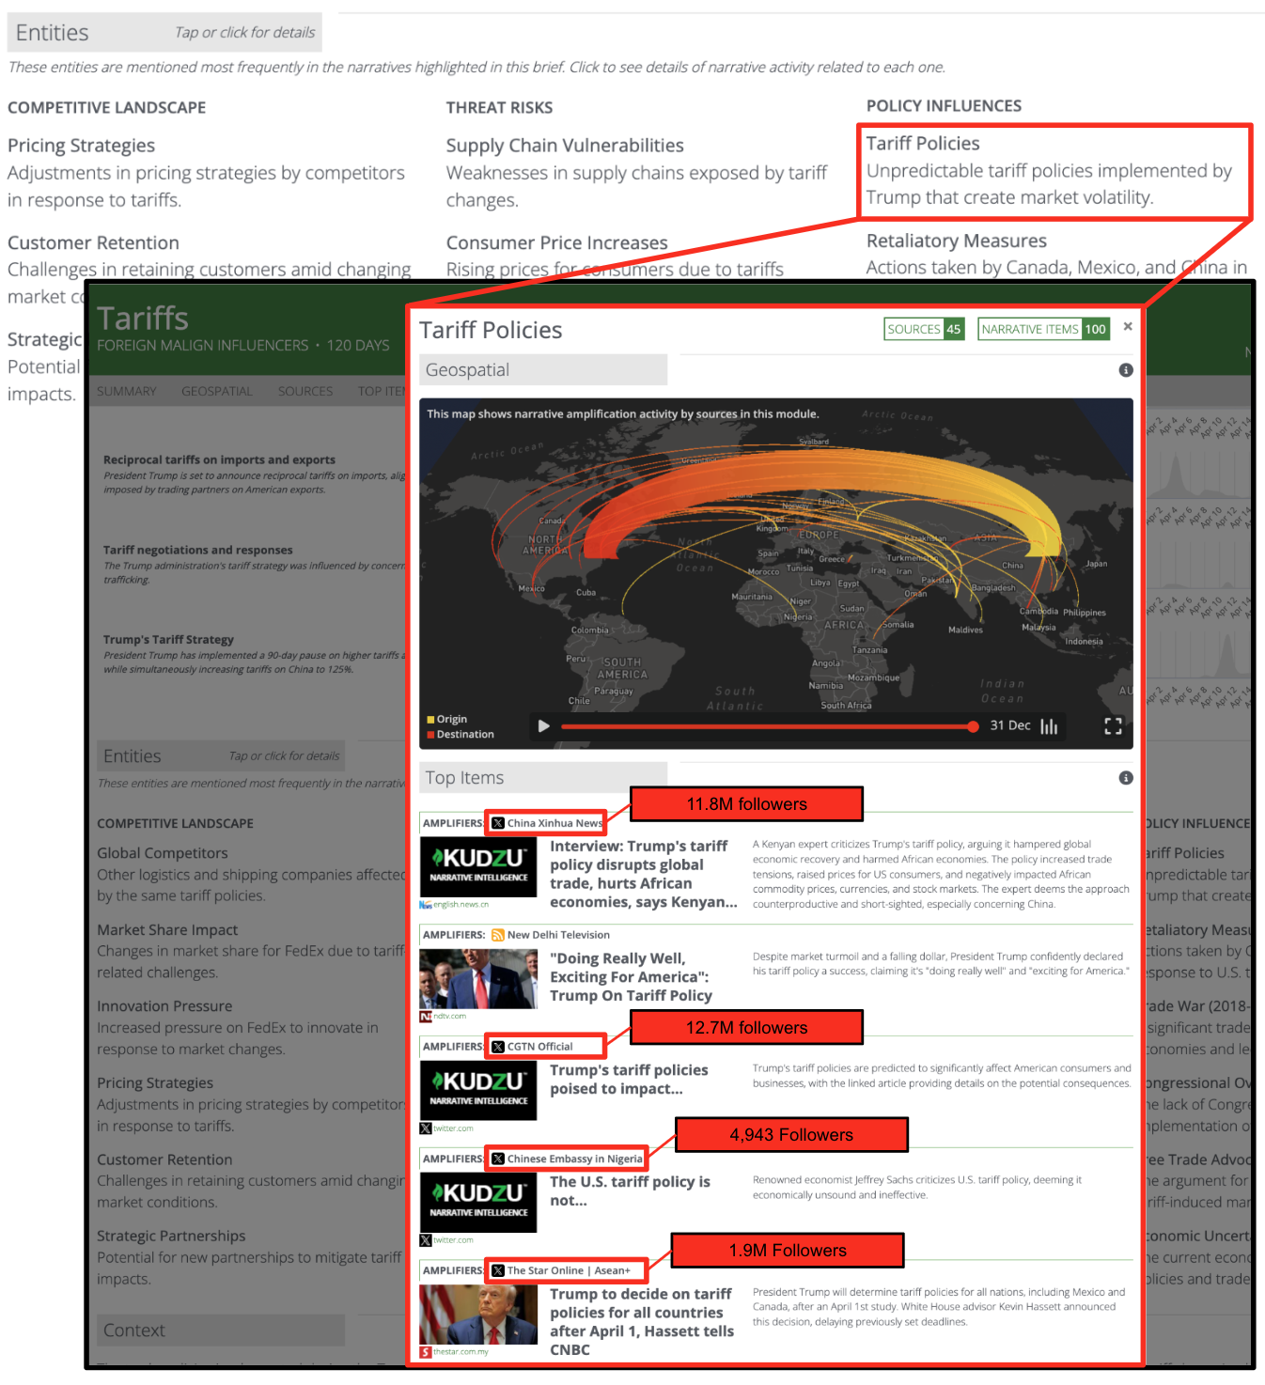Switch to the GEOSPATIAL tab
The height and width of the screenshot is (1385, 1265).
(x=217, y=391)
